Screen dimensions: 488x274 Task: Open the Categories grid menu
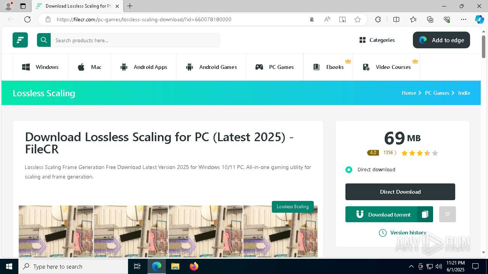pos(377,40)
